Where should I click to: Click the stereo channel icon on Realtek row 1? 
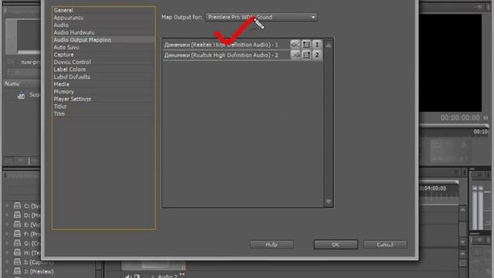coord(306,45)
